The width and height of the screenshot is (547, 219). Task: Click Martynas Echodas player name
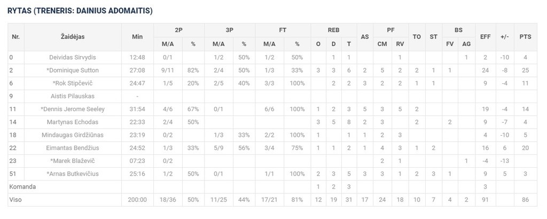(73, 122)
